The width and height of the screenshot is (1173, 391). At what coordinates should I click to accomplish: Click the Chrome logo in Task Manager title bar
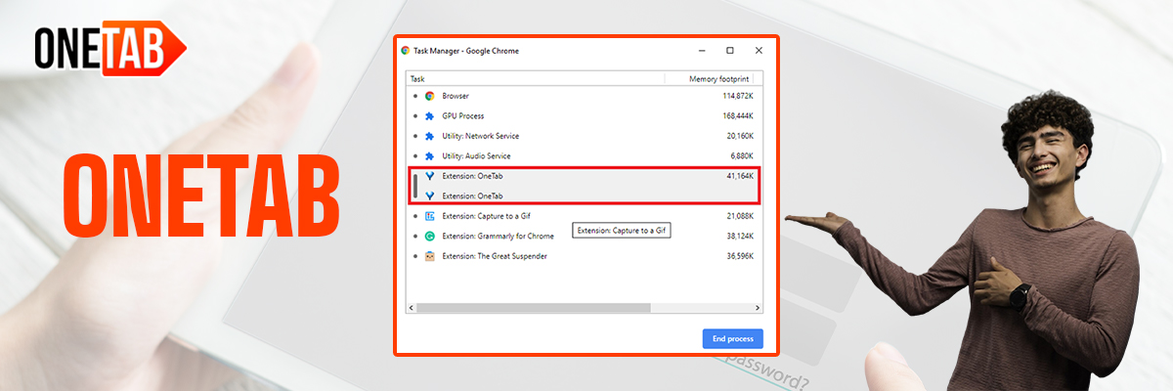click(x=406, y=50)
